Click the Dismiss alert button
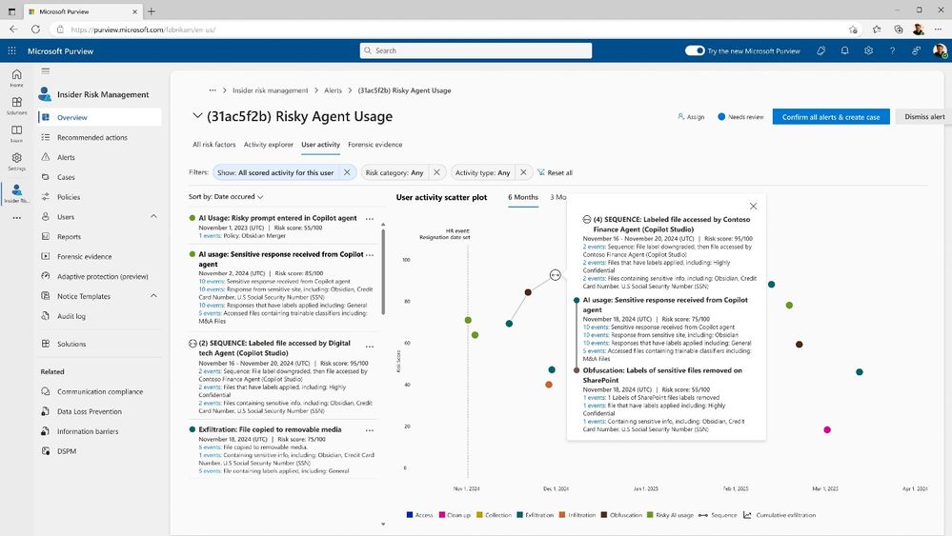Image resolution: width=952 pixels, height=536 pixels. pyautogui.click(x=924, y=117)
